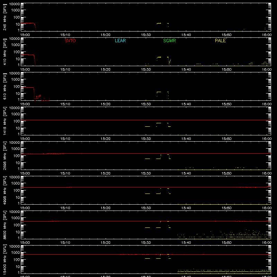This screenshot has height=277, width=277.
Task: Click the 15:30 tick below the 245 MHz panel
Action: pos(146,35)
